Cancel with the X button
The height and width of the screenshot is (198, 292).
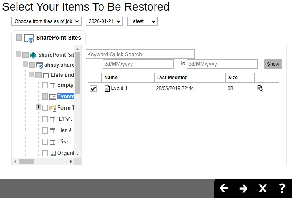tap(262, 188)
